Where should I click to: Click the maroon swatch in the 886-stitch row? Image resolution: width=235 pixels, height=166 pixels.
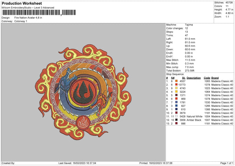(176, 123)
